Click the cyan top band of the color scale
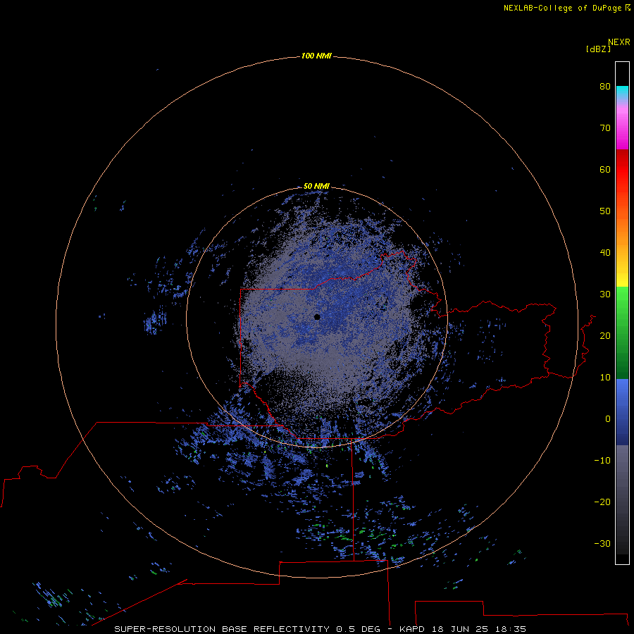Screen dimensions: 634x634 pyautogui.click(x=622, y=91)
